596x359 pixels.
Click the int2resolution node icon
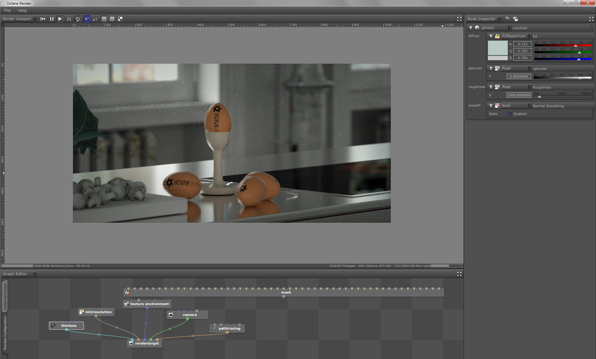coord(82,312)
